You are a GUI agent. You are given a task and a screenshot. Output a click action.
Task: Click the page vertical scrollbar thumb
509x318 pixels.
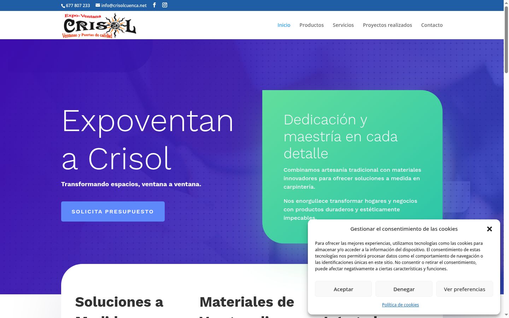(x=506, y=40)
